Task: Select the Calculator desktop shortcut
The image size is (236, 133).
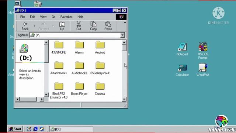Action: (182, 70)
